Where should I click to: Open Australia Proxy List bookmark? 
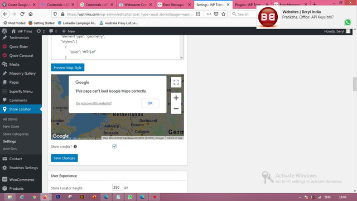tap(119, 23)
